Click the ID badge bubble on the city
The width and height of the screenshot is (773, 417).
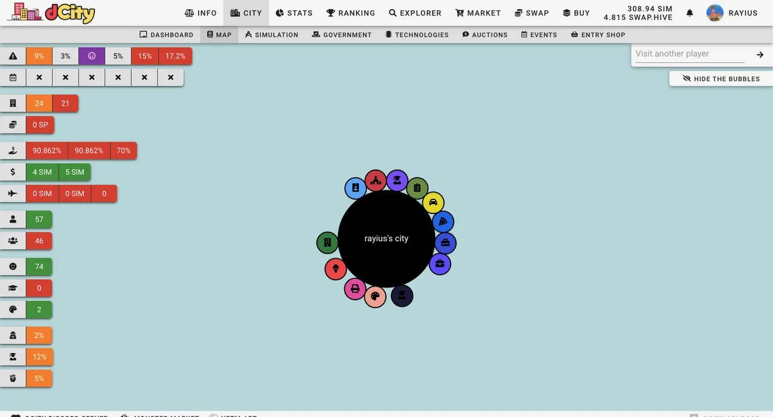(x=356, y=188)
